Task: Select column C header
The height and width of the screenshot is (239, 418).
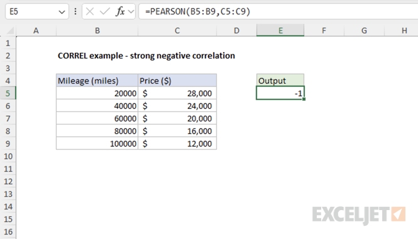Action: click(177, 31)
